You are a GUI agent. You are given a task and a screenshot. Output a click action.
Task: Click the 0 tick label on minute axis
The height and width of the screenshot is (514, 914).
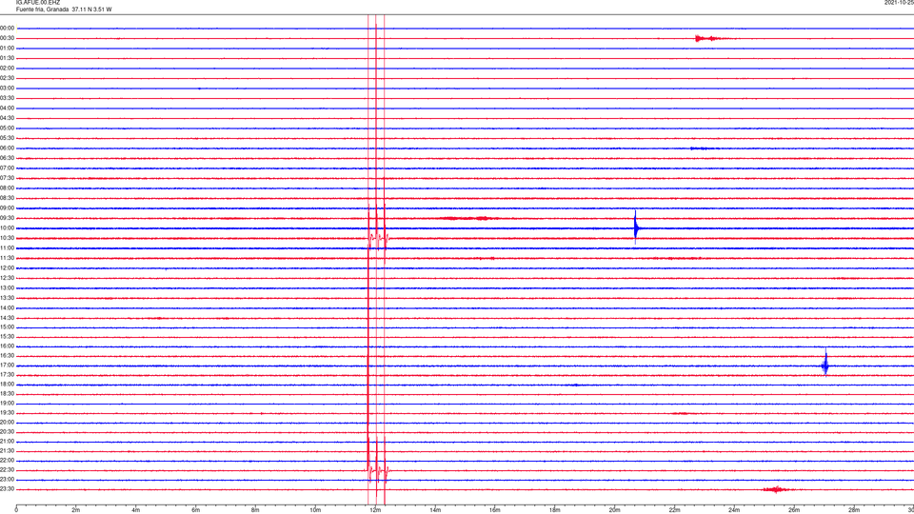pos(16,510)
